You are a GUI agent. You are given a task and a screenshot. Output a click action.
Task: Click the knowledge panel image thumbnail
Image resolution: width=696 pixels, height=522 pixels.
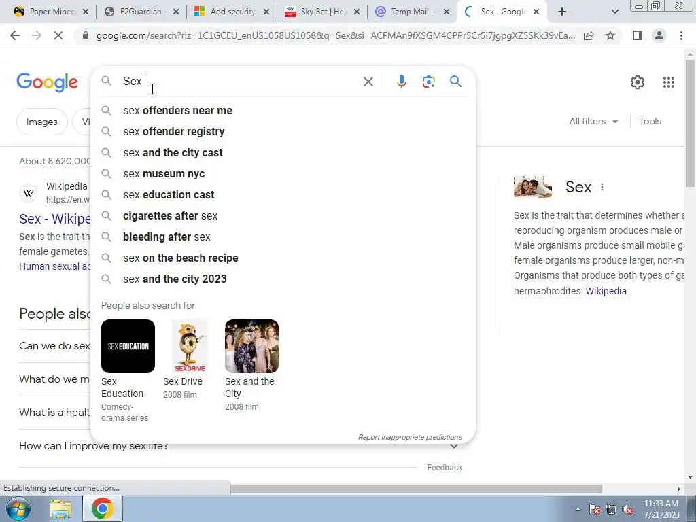(x=533, y=187)
